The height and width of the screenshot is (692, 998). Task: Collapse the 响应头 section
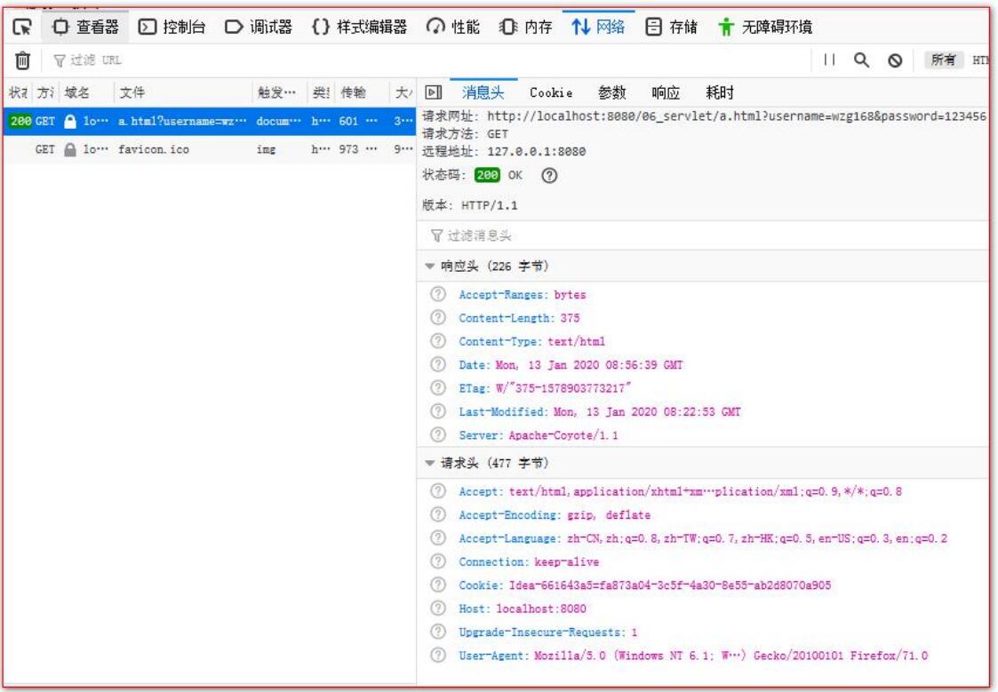(430, 266)
